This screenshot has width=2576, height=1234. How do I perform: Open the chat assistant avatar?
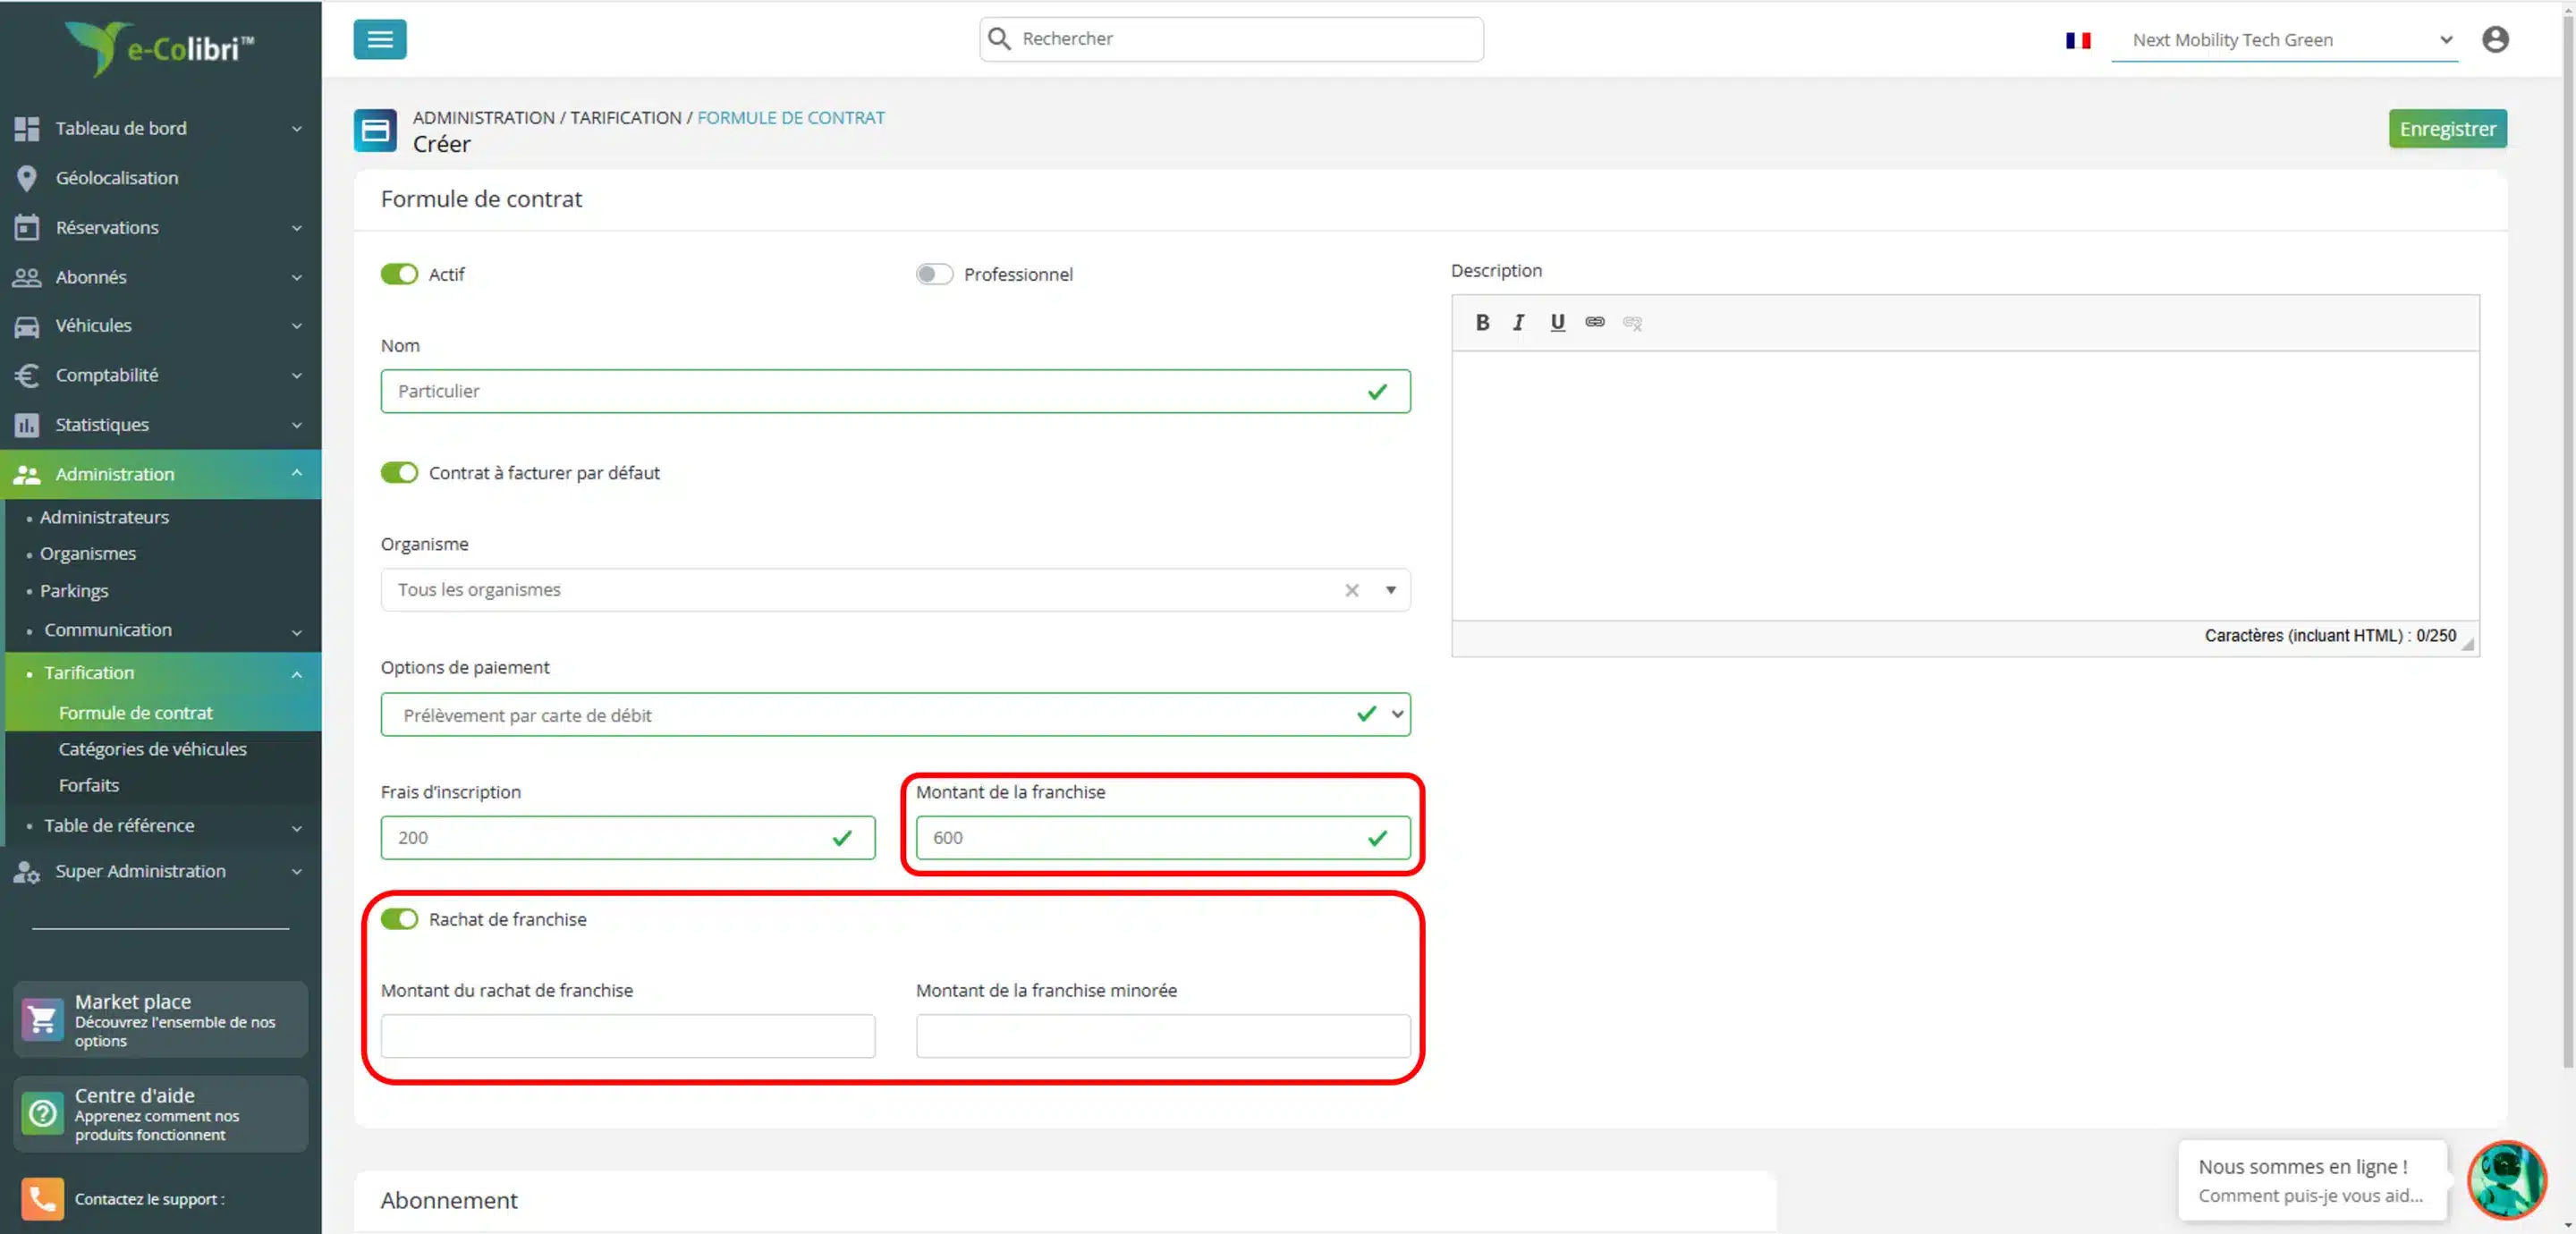[2506, 1179]
